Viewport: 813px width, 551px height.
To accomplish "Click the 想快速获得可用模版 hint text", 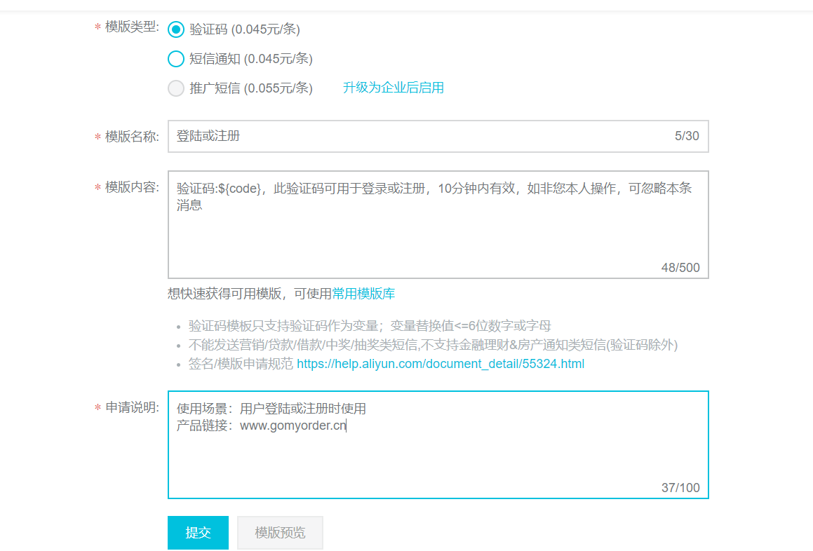I will pos(250,294).
